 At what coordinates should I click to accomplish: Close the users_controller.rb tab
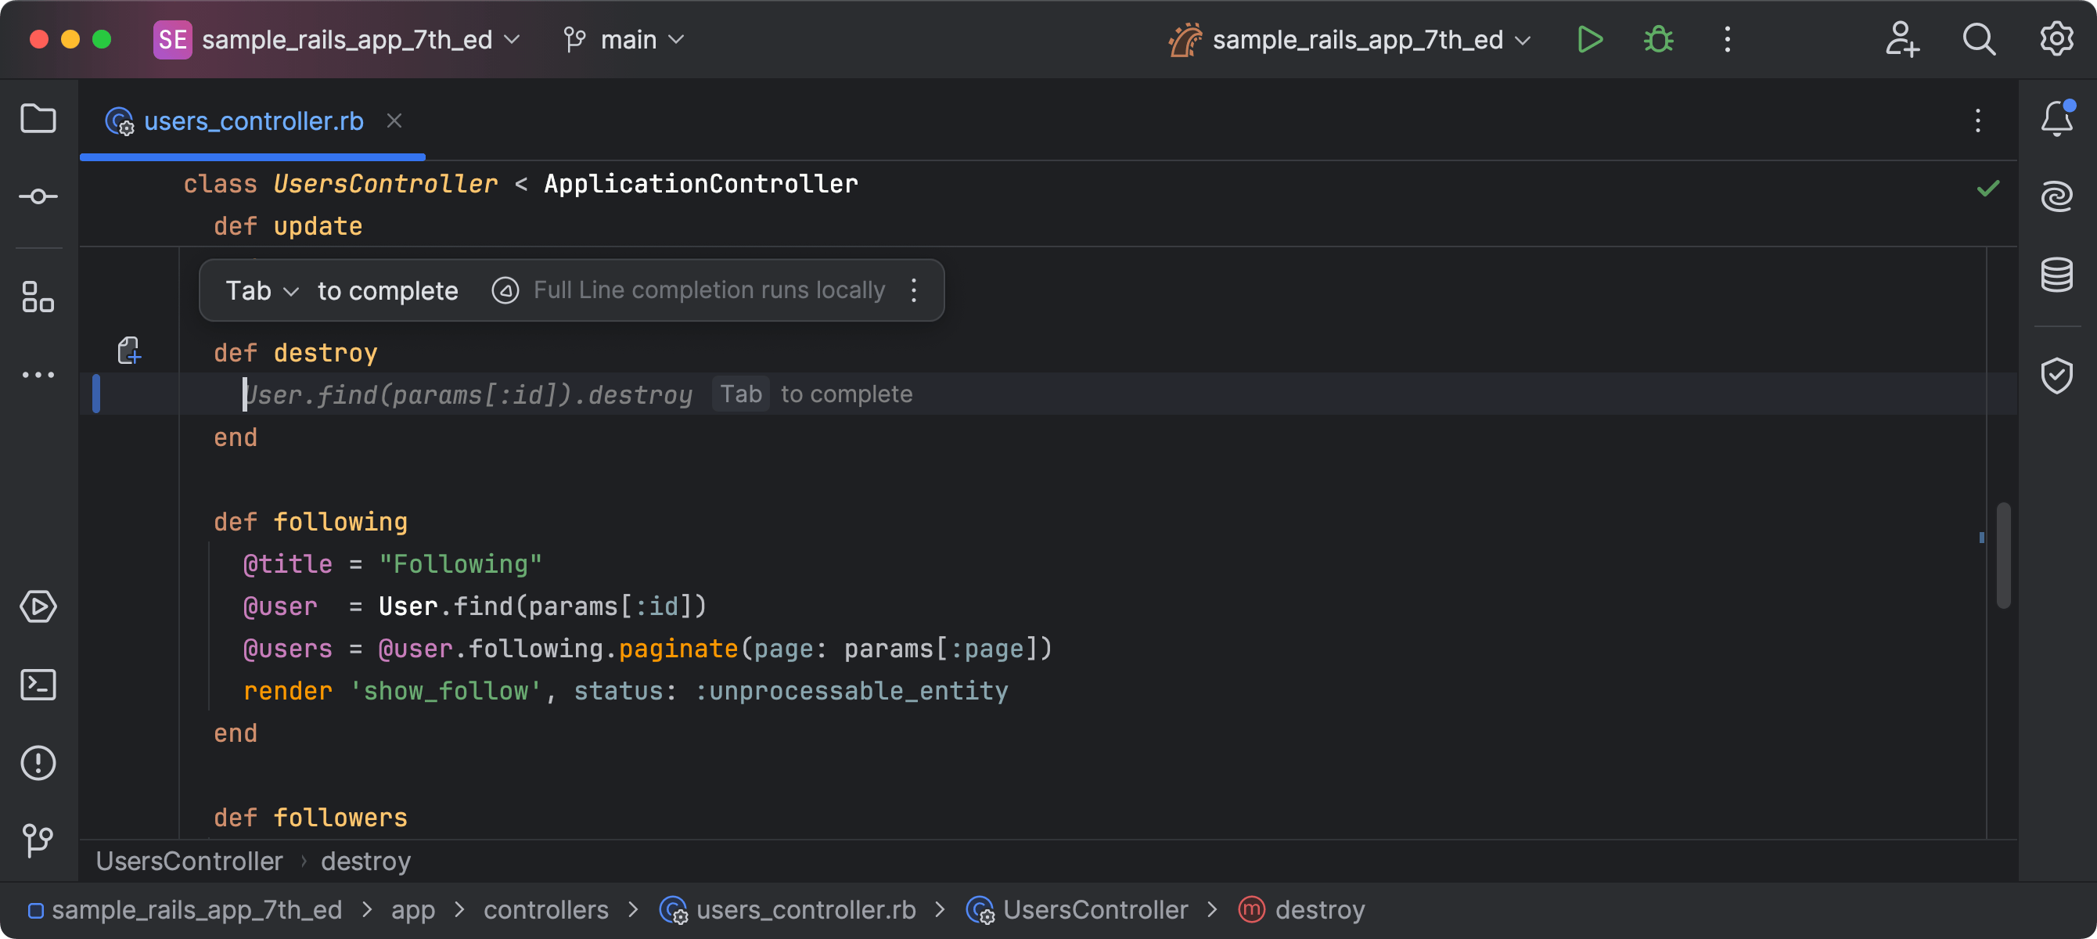pyautogui.click(x=394, y=121)
